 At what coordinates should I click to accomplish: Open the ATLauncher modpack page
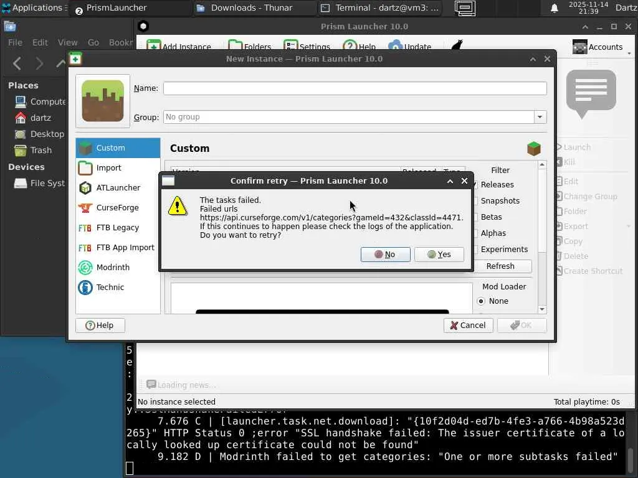pos(118,188)
